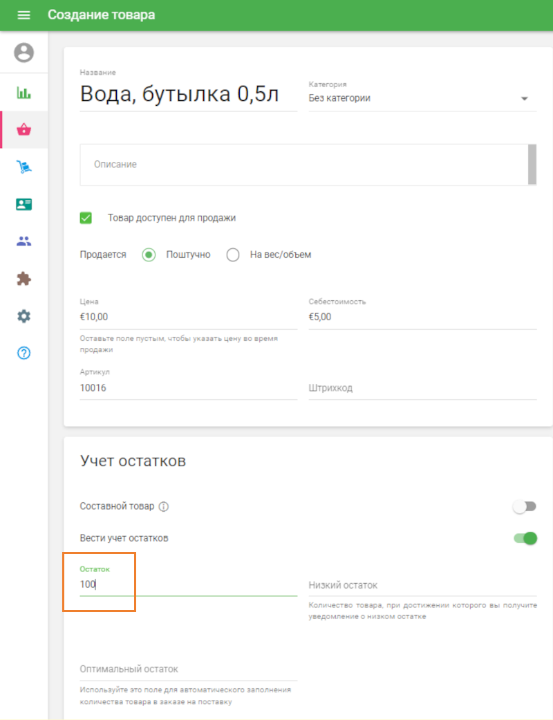This screenshot has height=720, width=553.
Task: Open the profile icon in the sidebar
Action: click(x=23, y=53)
